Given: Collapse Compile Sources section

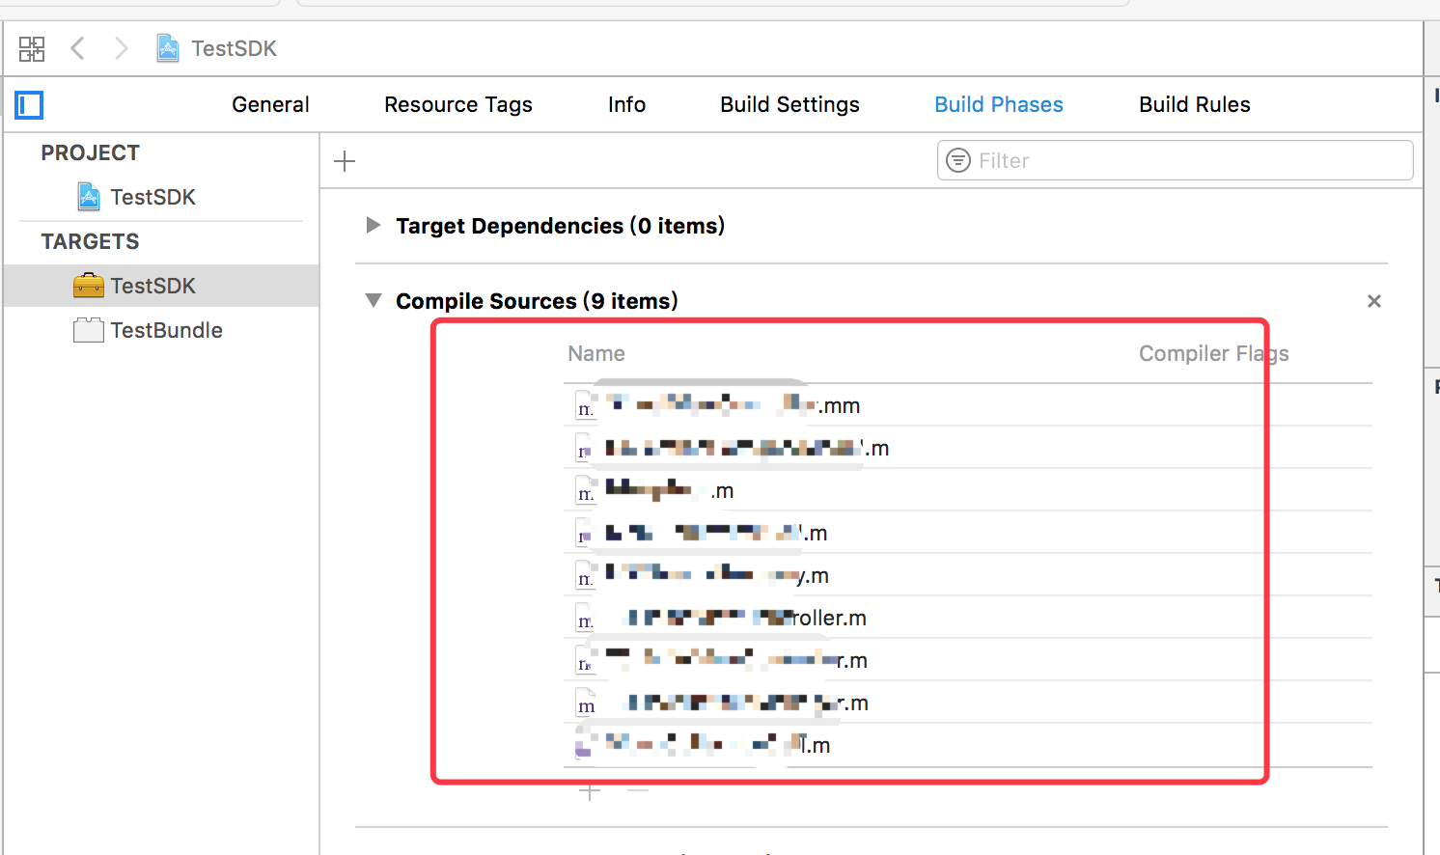Looking at the screenshot, I should pos(374,300).
